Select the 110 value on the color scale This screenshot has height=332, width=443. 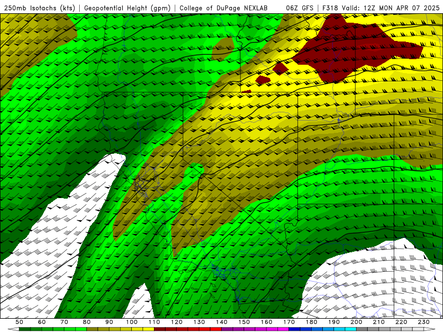click(x=154, y=322)
